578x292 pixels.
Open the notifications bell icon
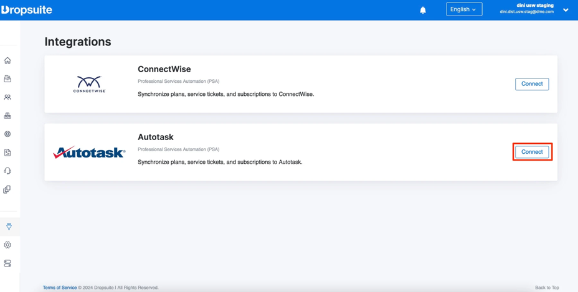point(423,10)
